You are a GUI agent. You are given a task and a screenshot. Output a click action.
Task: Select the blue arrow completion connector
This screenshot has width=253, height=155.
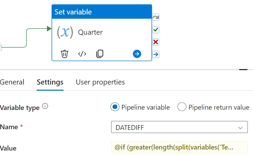click(x=156, y=54)
